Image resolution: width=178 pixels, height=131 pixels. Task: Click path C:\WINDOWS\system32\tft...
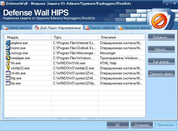[x=74, y=78]
